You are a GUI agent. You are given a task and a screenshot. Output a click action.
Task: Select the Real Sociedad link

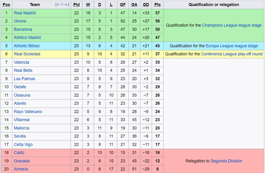27,54
